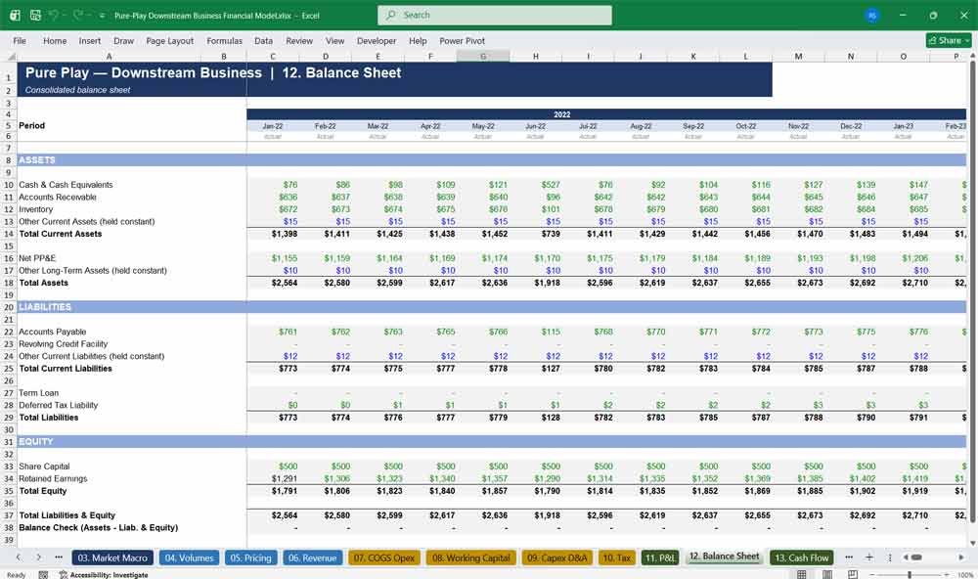Click vertical scrollbar down arrow
This screenshot has height=579, width=978.
click(973, 544)
